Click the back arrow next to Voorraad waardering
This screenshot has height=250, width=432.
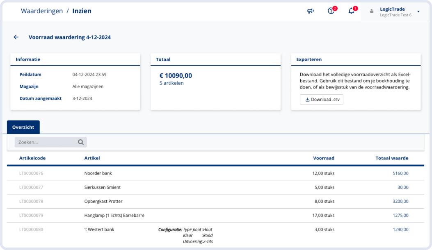point(16,37)
